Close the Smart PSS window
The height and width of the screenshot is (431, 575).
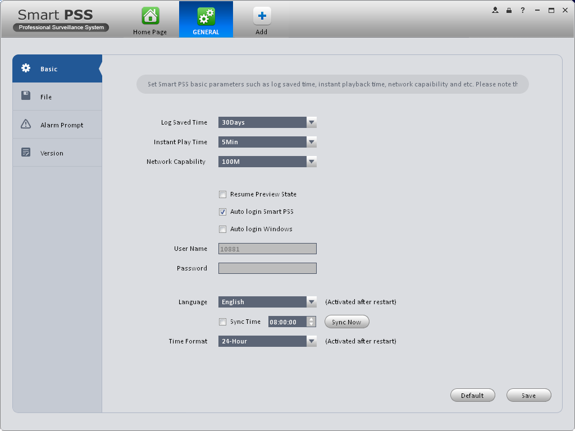[x=565, y=10]
